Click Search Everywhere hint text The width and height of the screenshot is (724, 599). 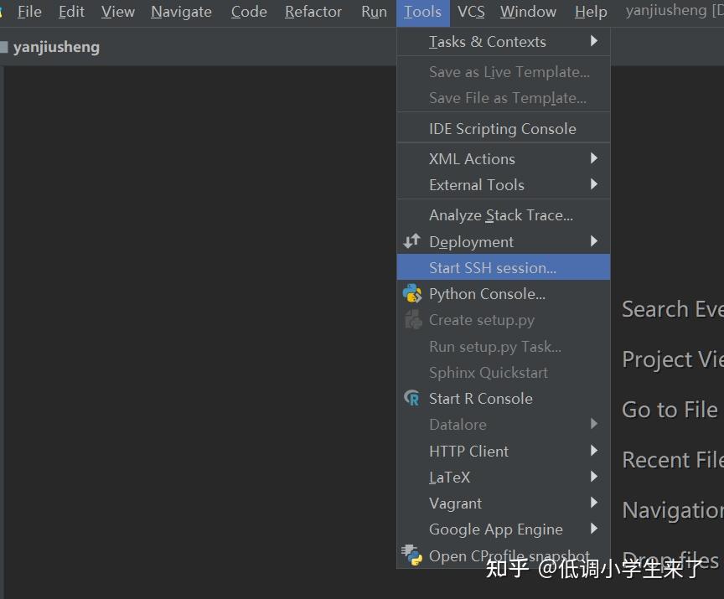673,309
